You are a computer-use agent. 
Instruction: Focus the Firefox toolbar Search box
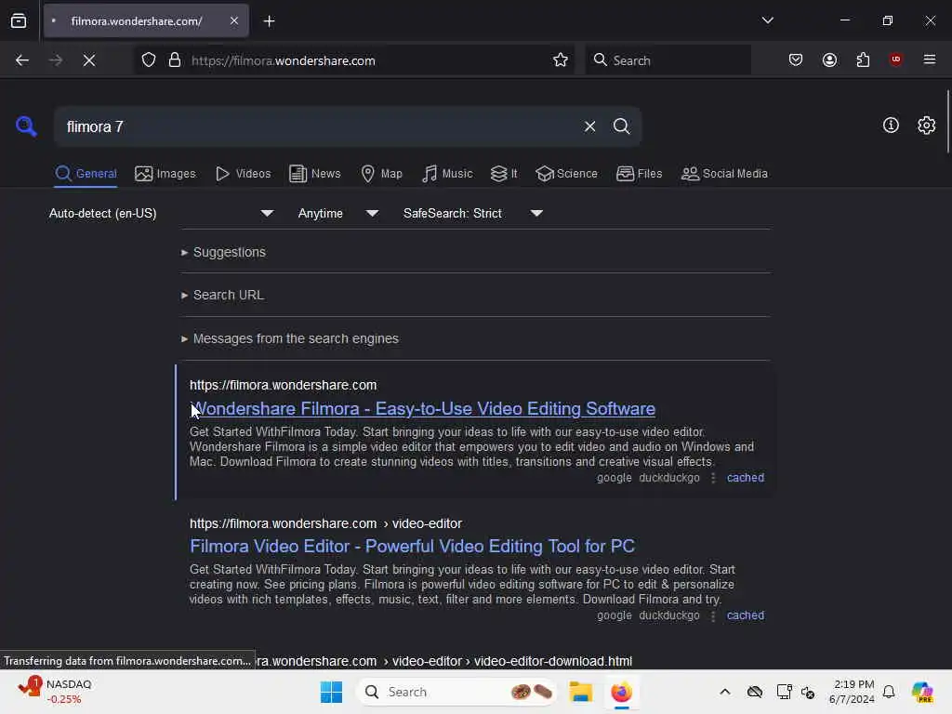(668, 60)
